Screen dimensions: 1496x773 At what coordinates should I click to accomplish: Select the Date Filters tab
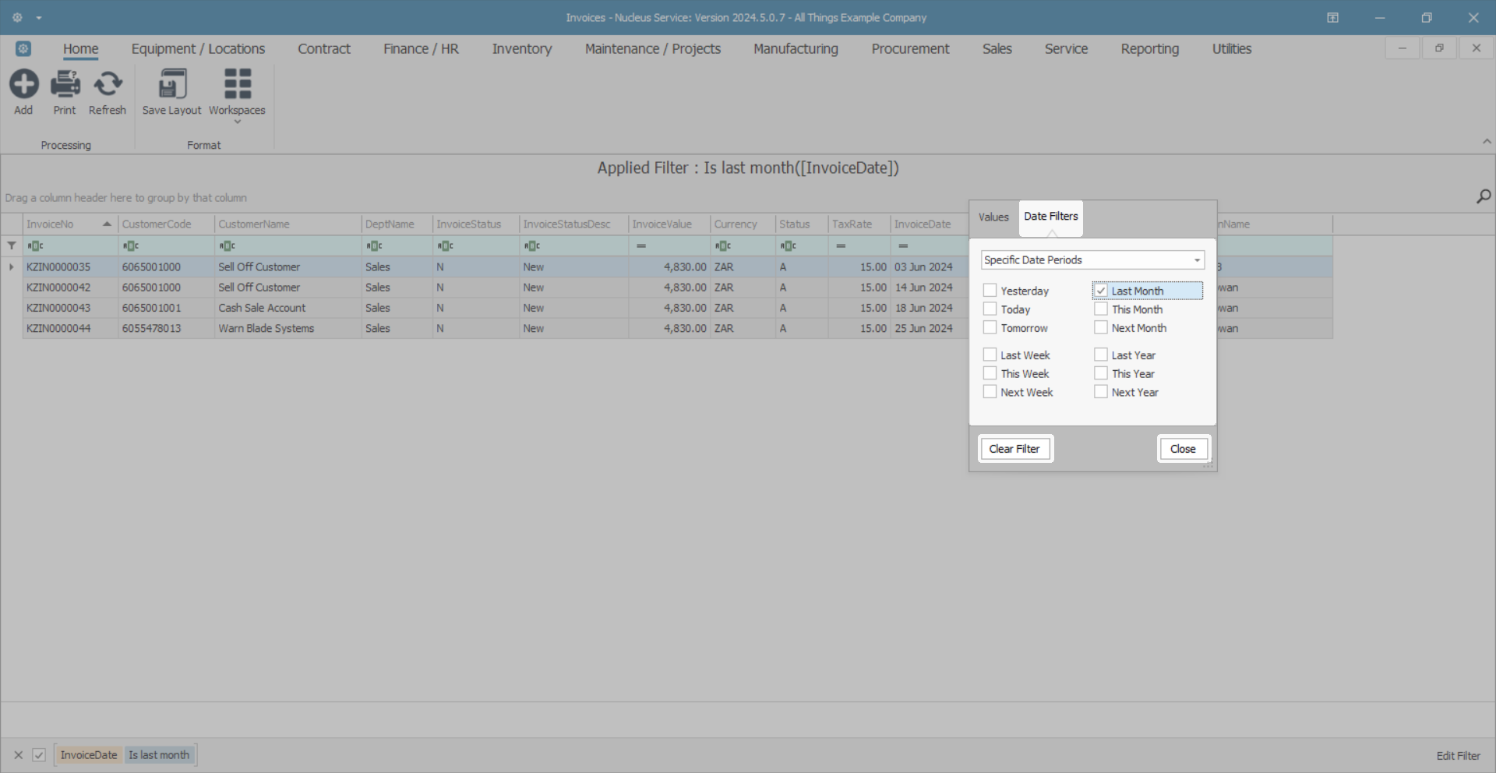[x=1051, y=217]
